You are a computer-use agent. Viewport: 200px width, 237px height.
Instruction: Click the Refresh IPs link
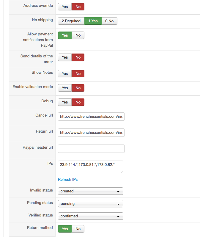click(x=68, y=180)
